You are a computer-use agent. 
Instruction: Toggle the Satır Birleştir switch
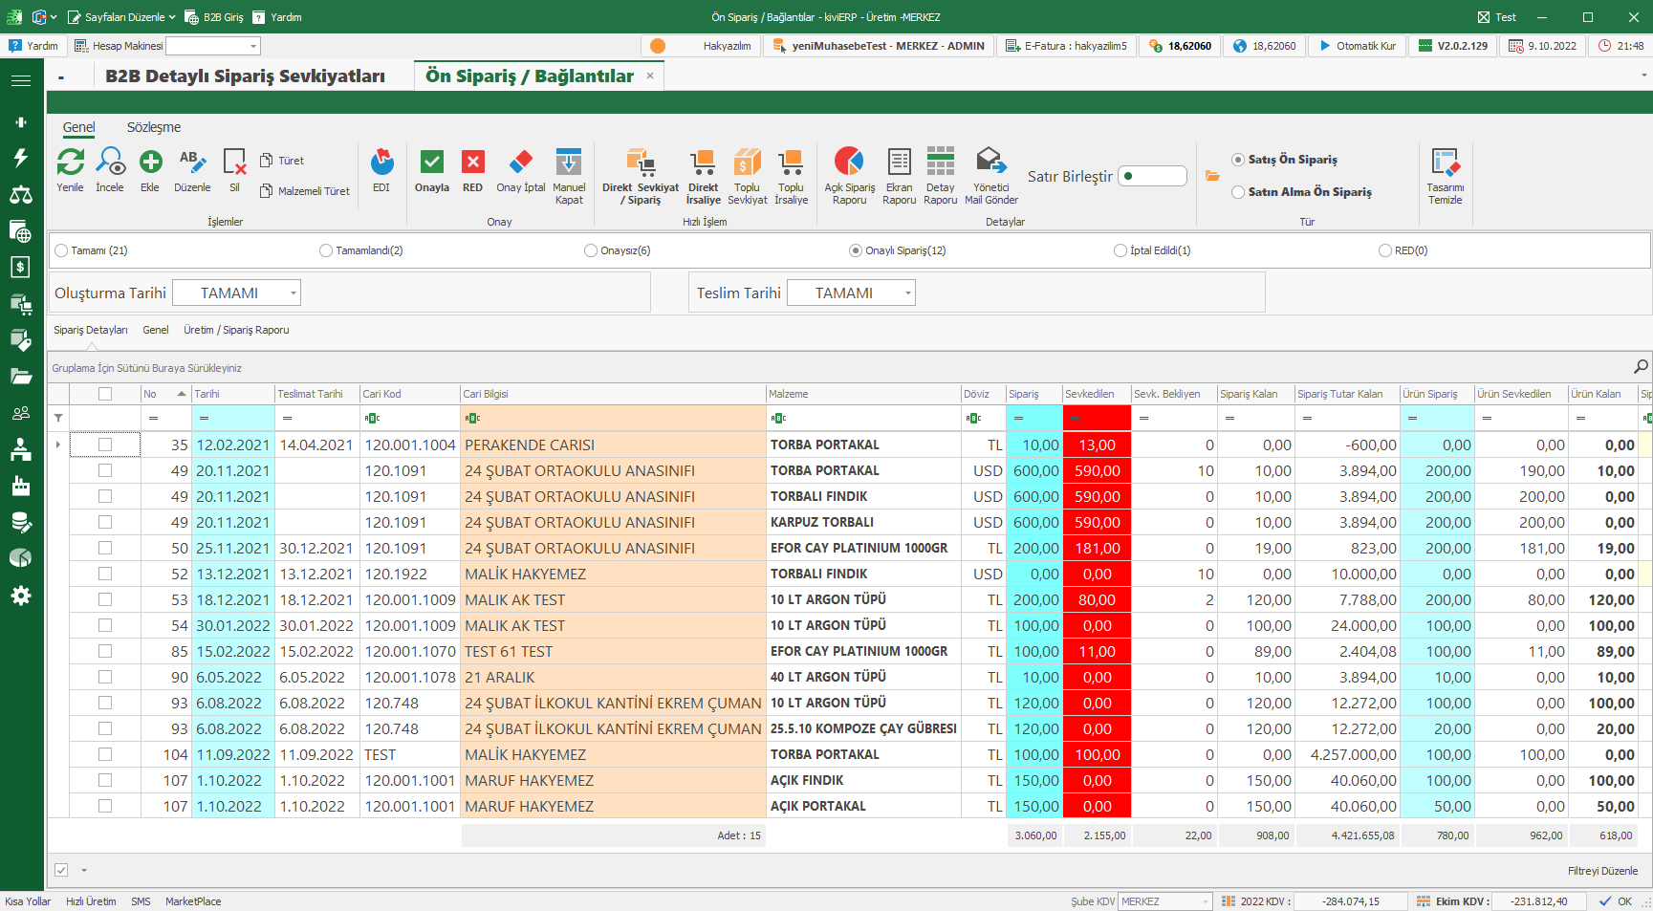tap(1152, 176)
